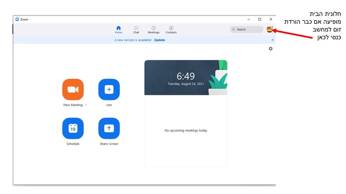
Task: Expand the New Meeting options arrow
Action: 86,105
